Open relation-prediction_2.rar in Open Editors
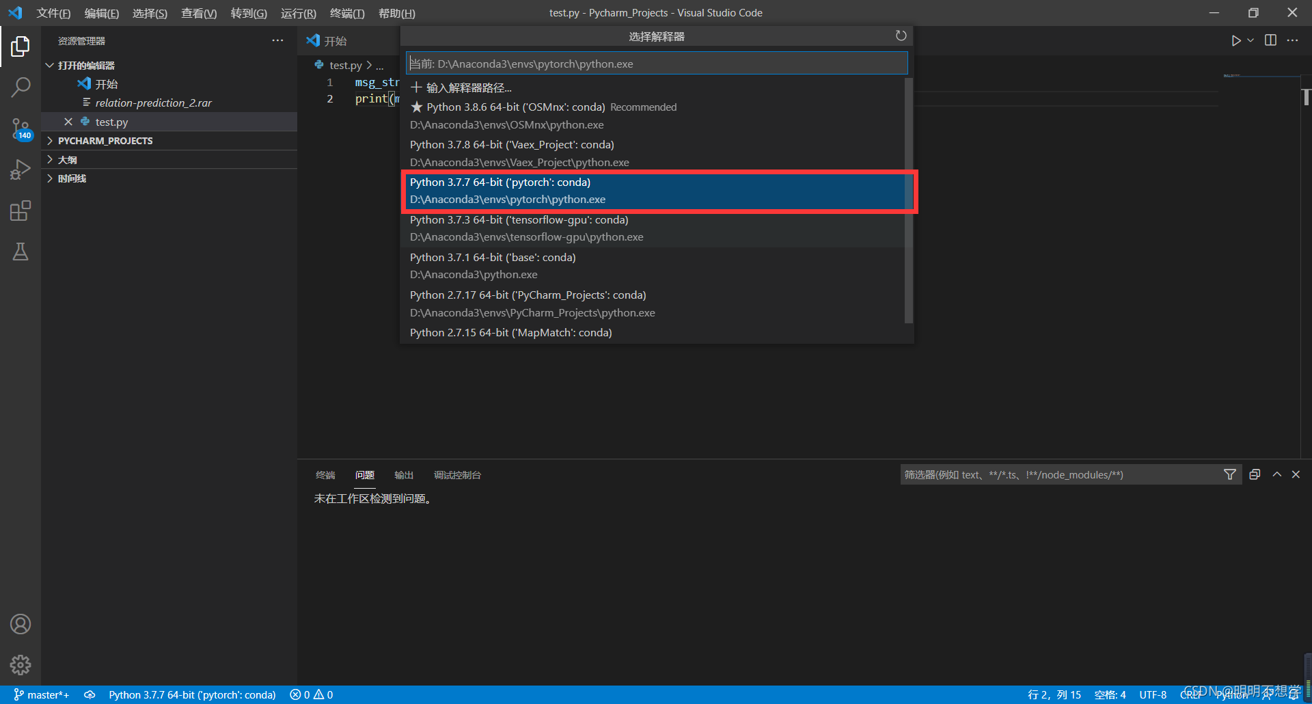 (154, 103)
